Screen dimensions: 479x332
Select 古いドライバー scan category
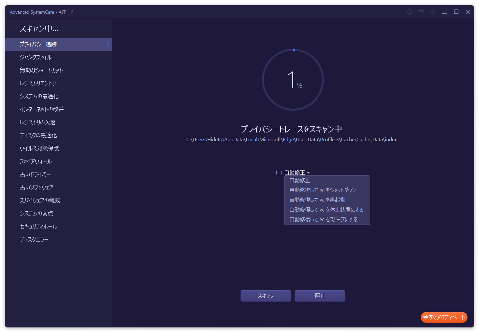coord(35,174)
